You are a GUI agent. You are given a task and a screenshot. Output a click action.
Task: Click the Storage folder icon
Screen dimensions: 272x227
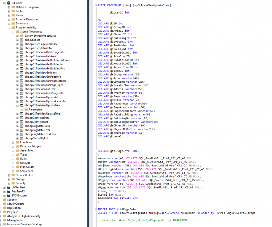(13, 179)
